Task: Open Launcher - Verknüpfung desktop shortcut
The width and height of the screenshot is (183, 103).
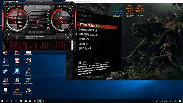Action: [17, 54]
